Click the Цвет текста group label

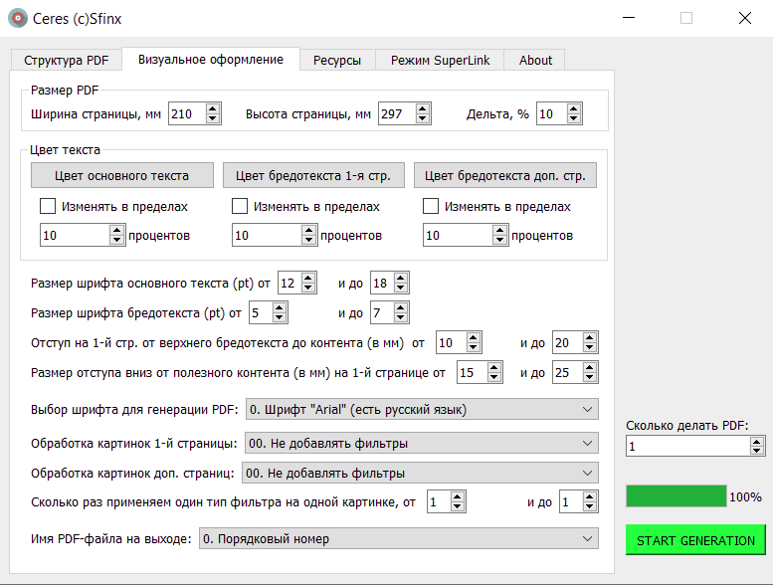[65, 150]
